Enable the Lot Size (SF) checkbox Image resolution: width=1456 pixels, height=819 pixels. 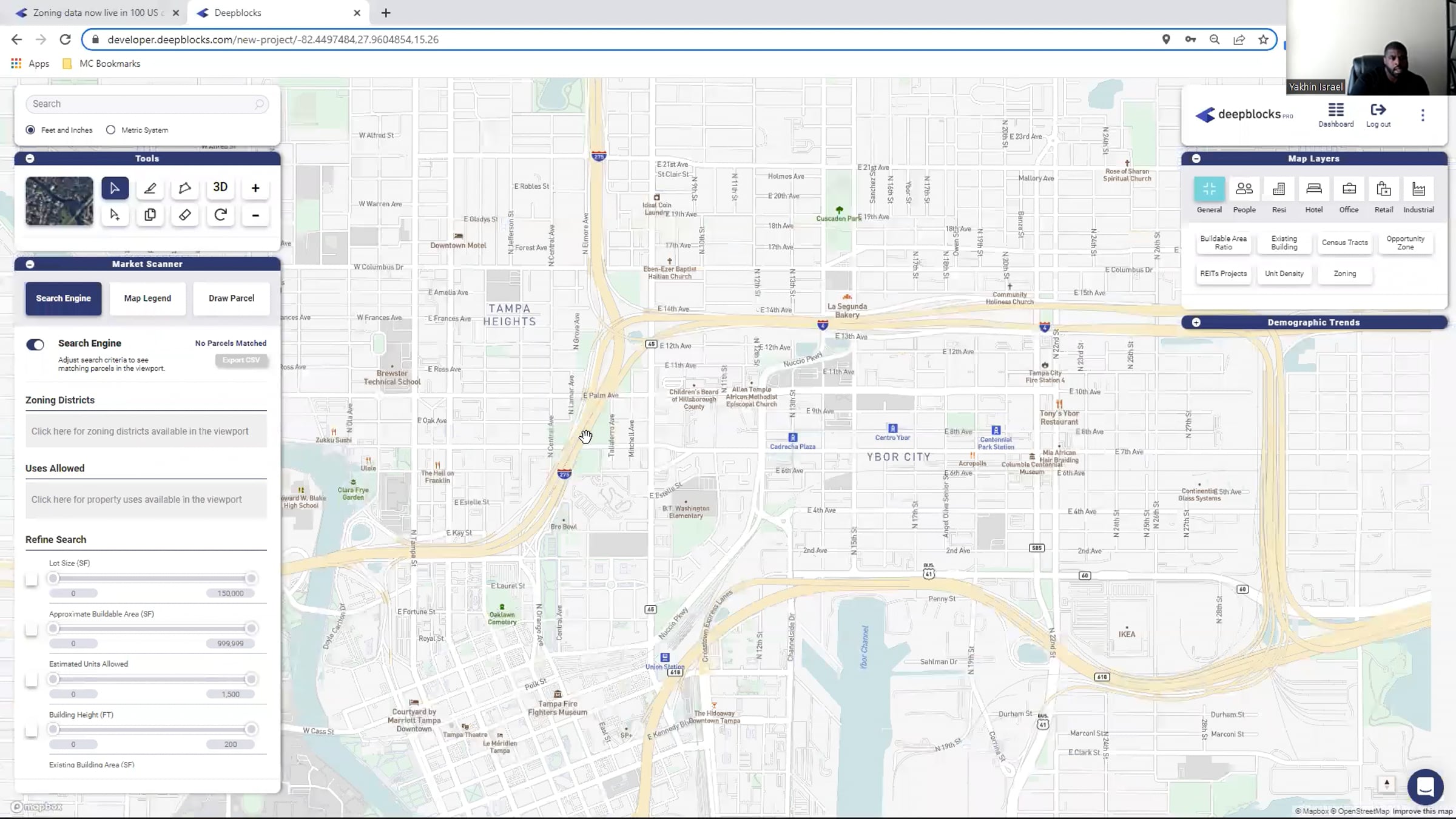tap(32, 579)
